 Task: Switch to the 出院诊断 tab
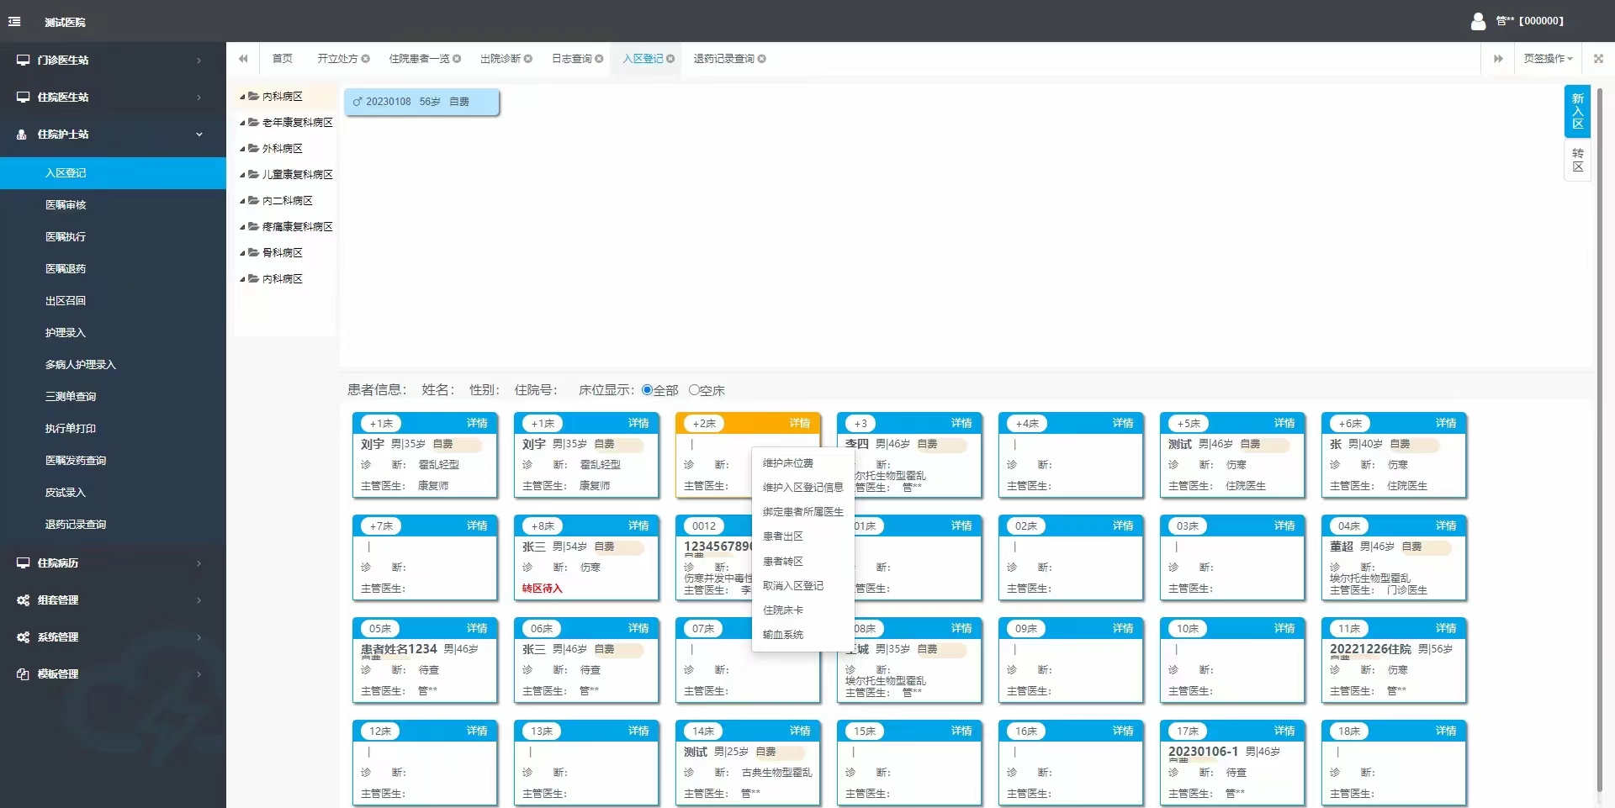point(500,59)
